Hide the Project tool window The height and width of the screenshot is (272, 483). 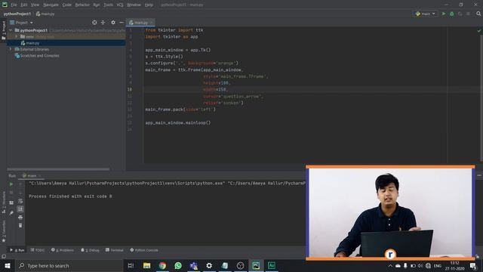[x=122, y=23]
